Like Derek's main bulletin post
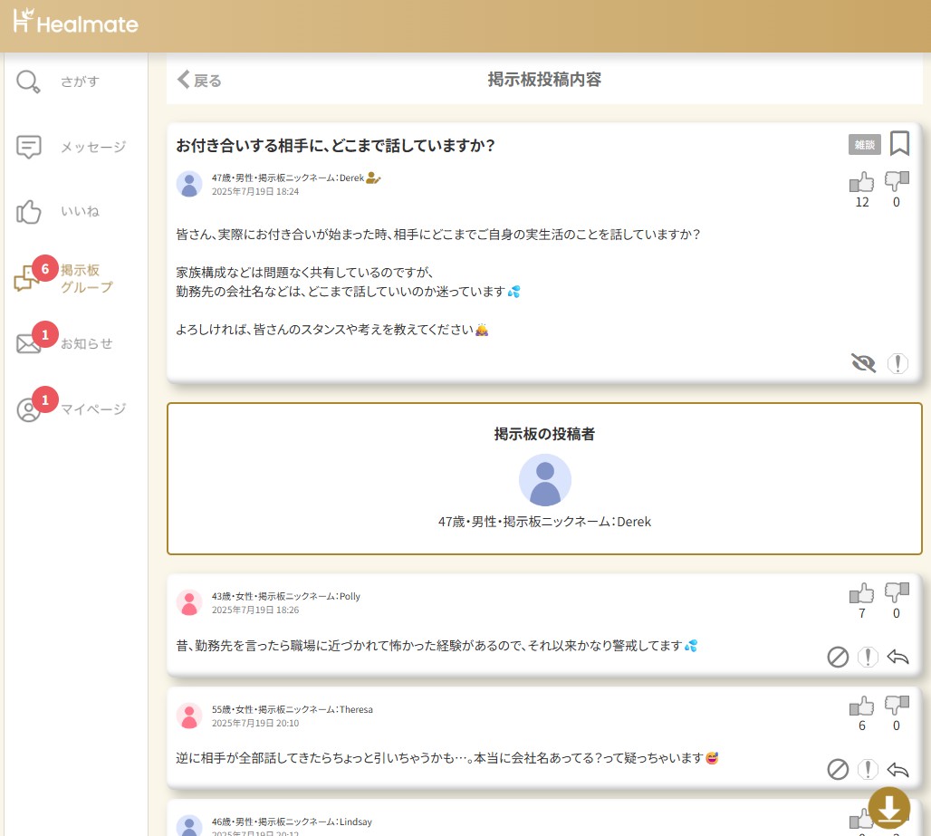 point(862,182)
